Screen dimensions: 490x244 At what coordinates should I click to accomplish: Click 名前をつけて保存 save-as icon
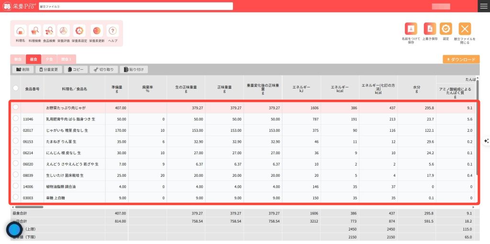411,29
